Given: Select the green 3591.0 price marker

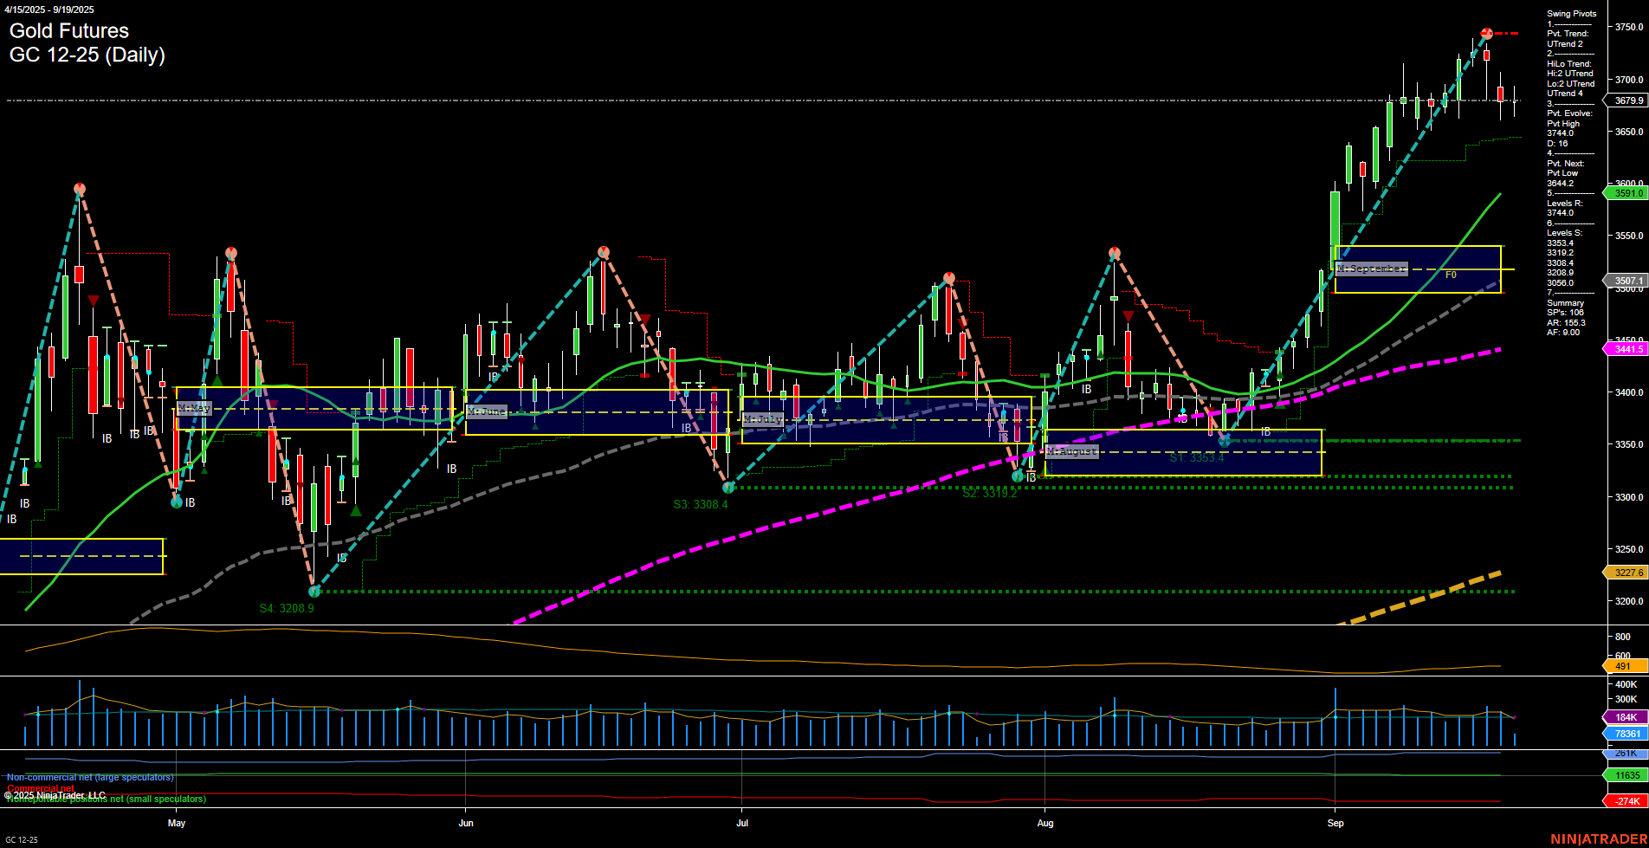Looking at the screenshot, I should [1627, 193].
